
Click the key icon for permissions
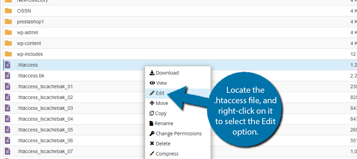point(152,134)
